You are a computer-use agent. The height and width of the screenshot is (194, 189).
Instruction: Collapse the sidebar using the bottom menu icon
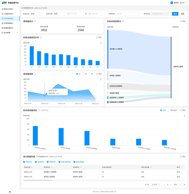(x=10, y=191)
